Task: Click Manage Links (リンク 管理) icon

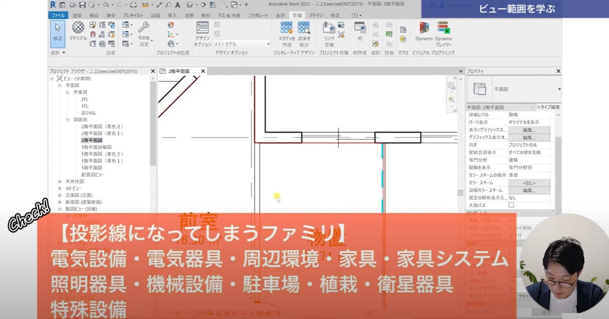Action: pyautogui.click(x=329, y=34)
